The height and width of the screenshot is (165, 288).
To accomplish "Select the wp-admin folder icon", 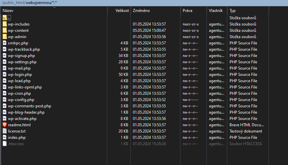I will click(5, 37).
